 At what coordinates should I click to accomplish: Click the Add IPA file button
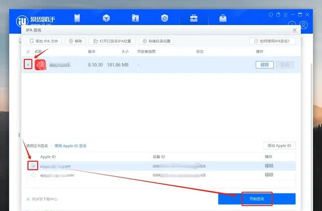click(44, 41)
